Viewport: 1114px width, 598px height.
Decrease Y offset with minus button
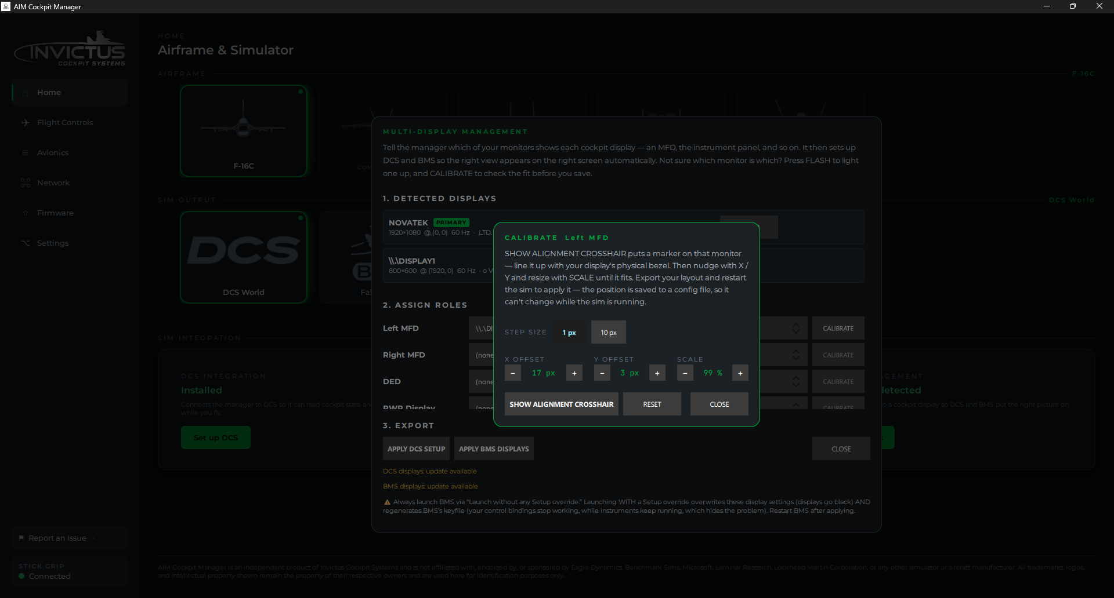(602, 373)
